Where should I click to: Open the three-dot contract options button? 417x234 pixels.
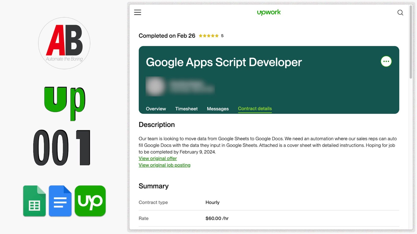pos(386,62)
